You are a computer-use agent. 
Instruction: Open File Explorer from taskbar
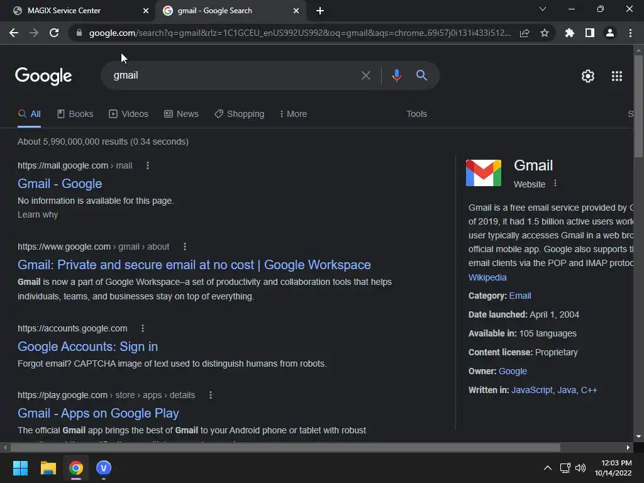click(x=48, y=468)
